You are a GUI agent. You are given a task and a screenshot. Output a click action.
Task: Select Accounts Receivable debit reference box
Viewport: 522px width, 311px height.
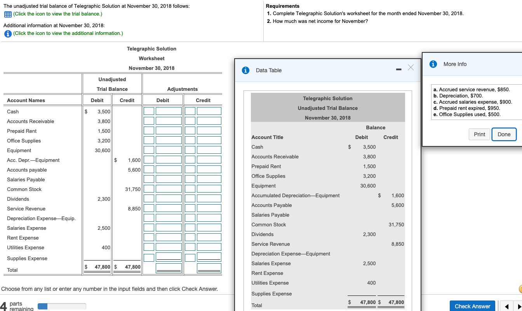(x=149, y=121)
